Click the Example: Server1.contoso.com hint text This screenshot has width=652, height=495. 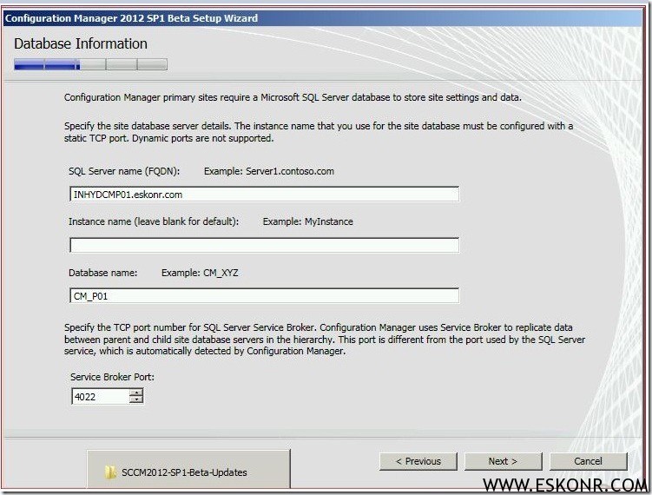269,171
